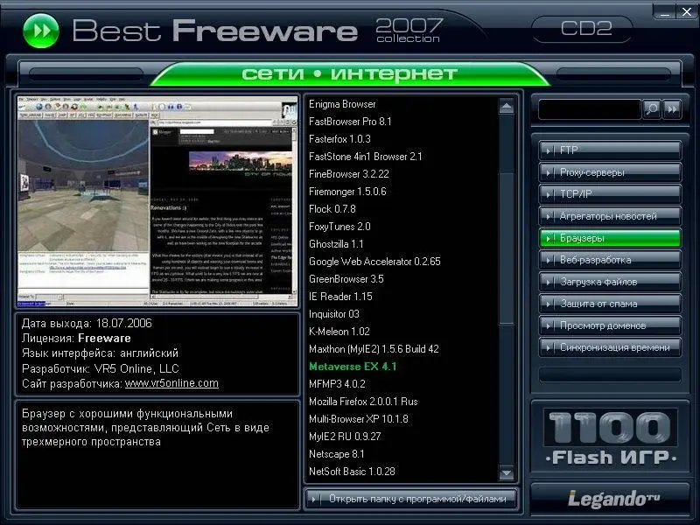The width and height of the screenshot is (700, 525).
Task: Click the double-arrow next button beside search
Action: pos(672,108)
